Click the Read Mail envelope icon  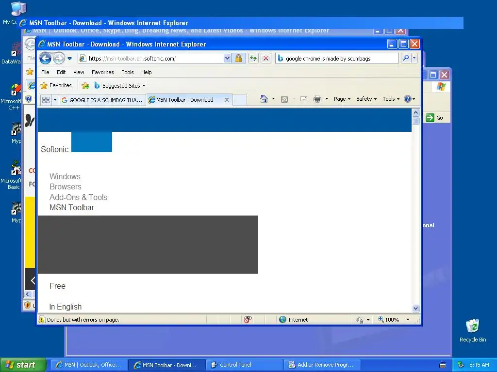click(x=304, y=99)
